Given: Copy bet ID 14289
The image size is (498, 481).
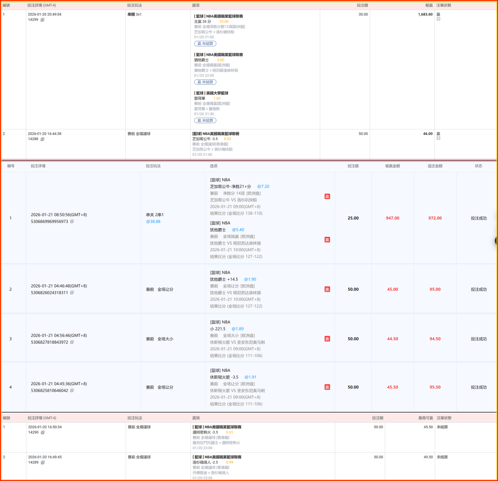Looking at the screenshot, I should 42,463.
